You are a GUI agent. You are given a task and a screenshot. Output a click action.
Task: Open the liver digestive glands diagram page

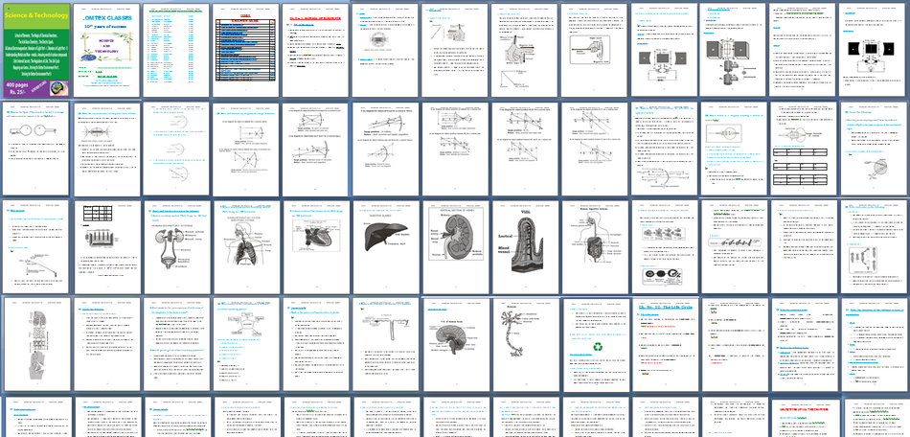click(x=385, y=247)
